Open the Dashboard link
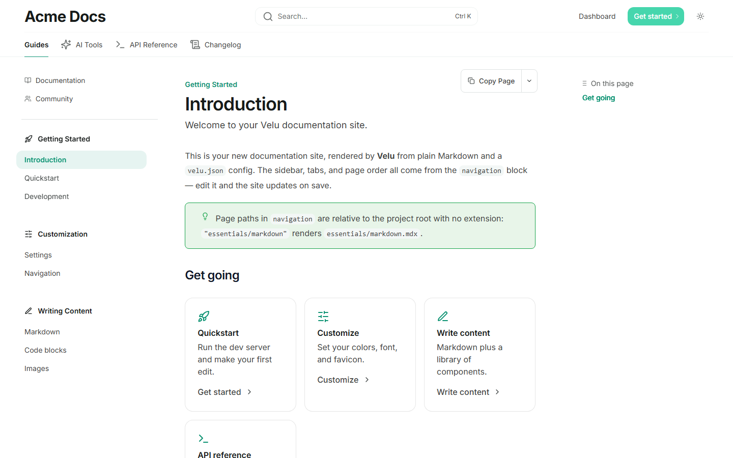This screenshot has height=458, width=733. (597, 16)
